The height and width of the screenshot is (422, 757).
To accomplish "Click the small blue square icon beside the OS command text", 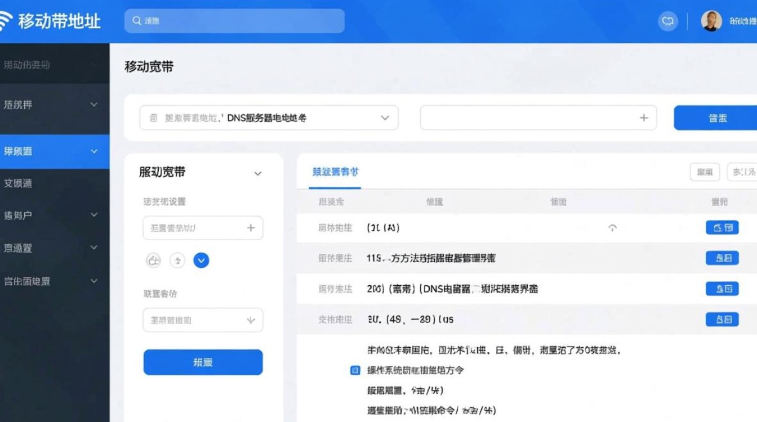I will 355,370.
